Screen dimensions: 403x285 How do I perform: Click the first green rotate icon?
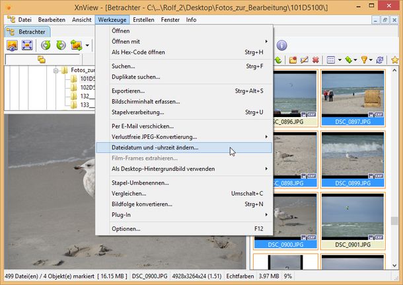(x=46, y=46)
